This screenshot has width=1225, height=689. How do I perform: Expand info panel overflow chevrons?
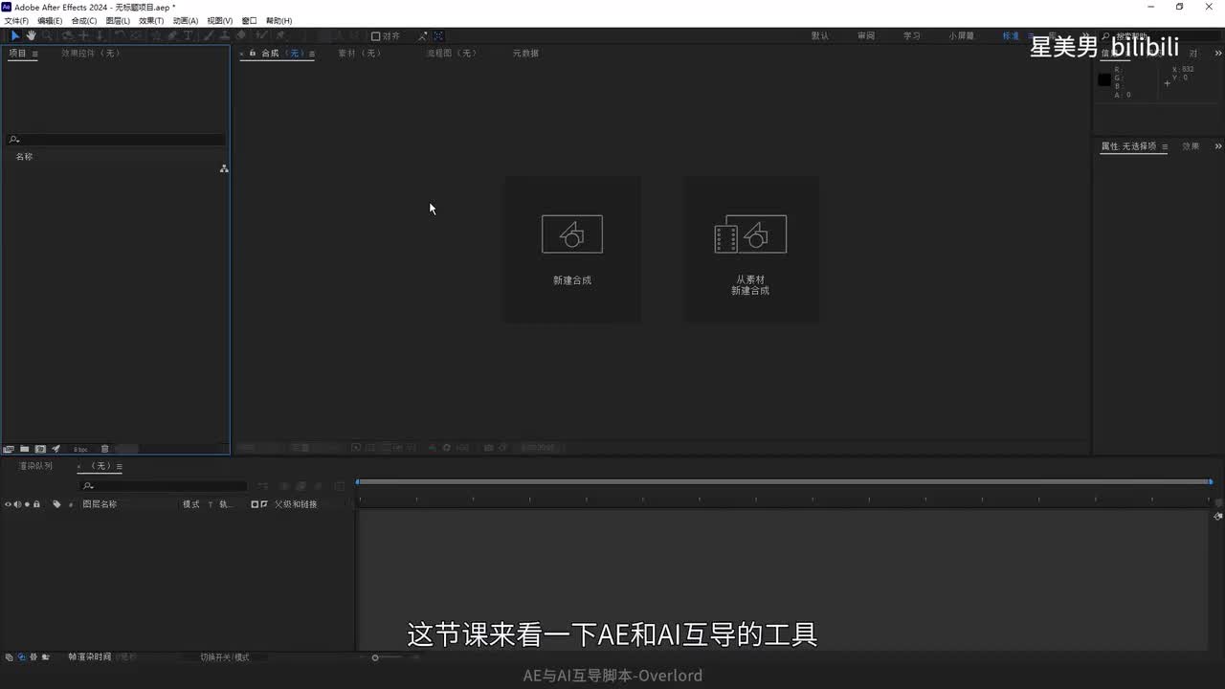click(x=1217, y=54)
